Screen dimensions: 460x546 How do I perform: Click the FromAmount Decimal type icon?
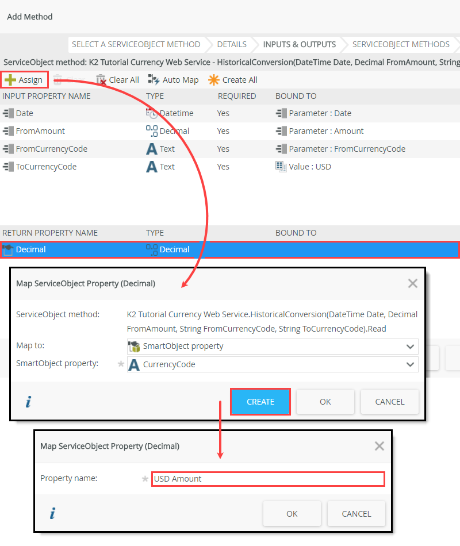(x=152, y=131)
